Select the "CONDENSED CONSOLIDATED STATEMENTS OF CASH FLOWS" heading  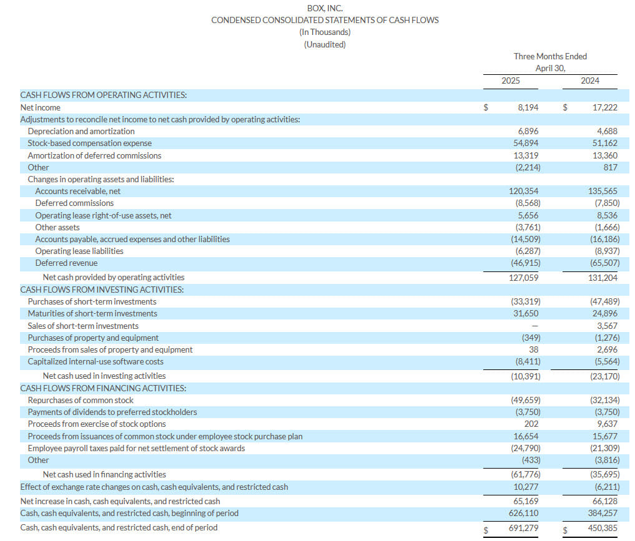(x=325, y=20)
